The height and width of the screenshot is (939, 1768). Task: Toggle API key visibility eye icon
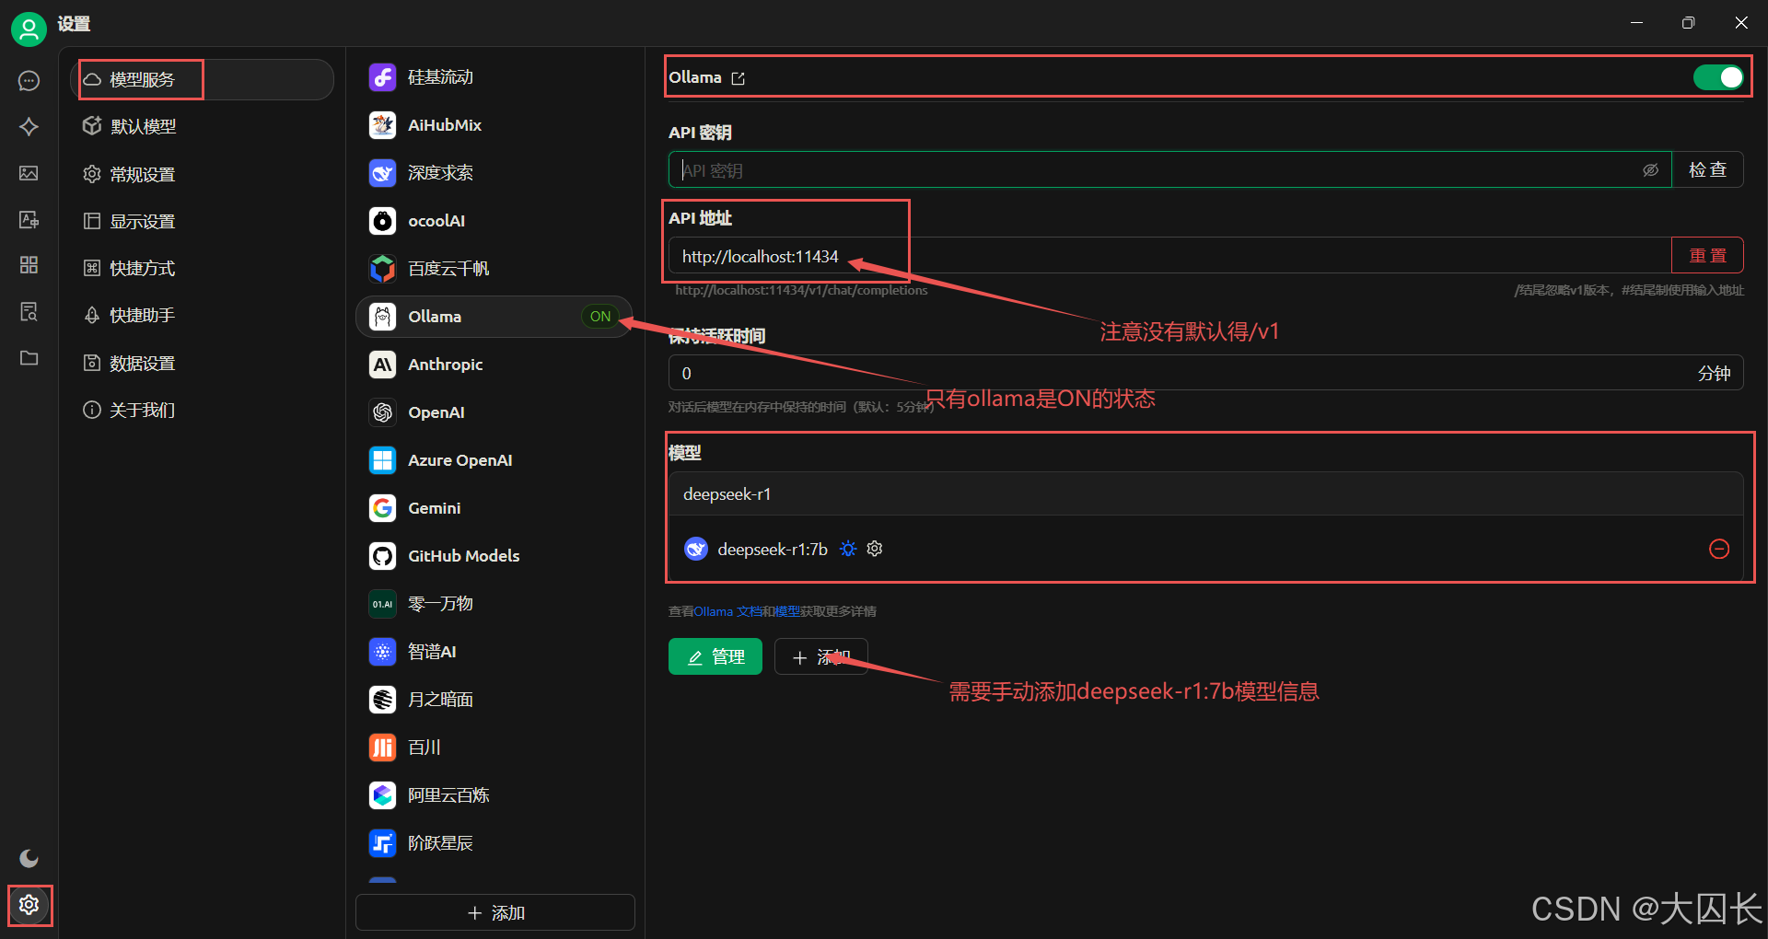[x=1650, y=170]
